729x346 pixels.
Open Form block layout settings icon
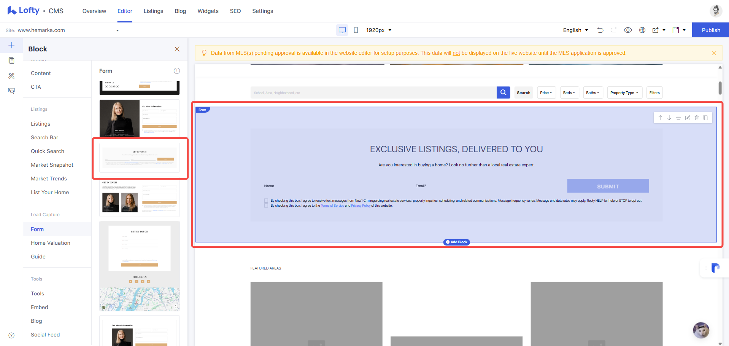pos(678,118)
